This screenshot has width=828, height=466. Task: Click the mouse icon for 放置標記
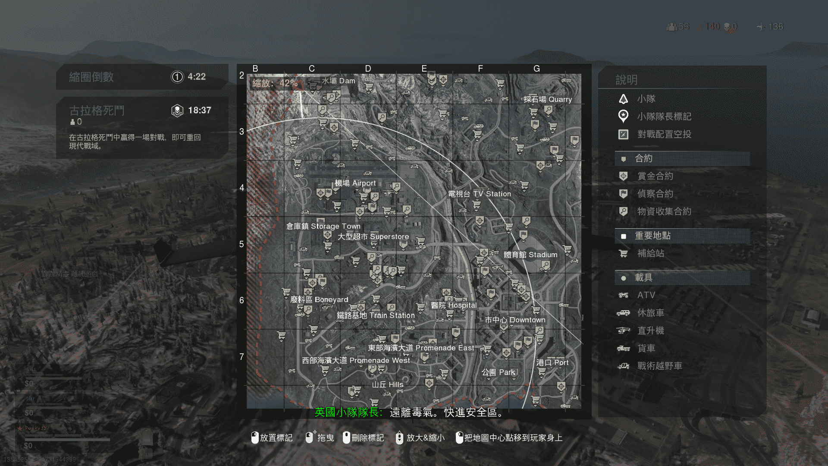(x=255, y=438)
